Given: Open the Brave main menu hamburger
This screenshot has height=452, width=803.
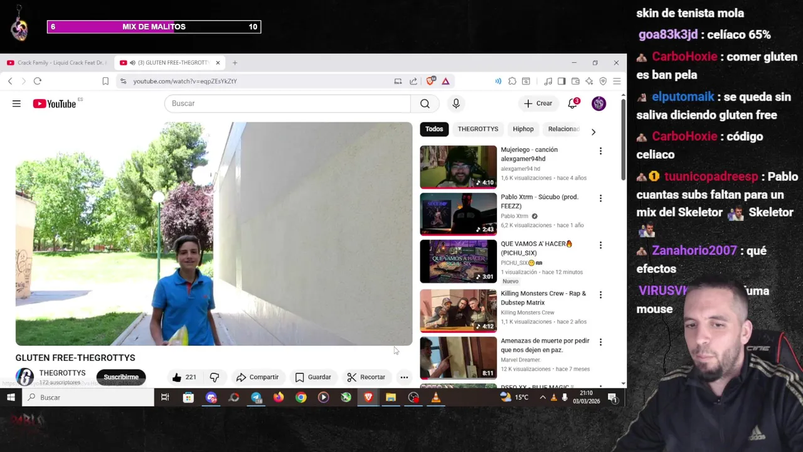Looking at the screenshot, I should tap(617, 81).
